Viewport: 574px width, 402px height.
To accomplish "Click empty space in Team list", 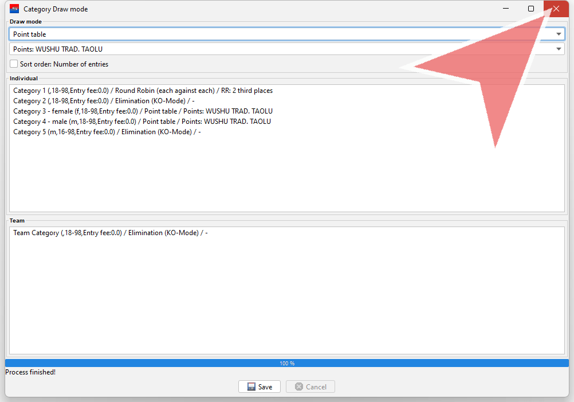I will coord(286,298).
